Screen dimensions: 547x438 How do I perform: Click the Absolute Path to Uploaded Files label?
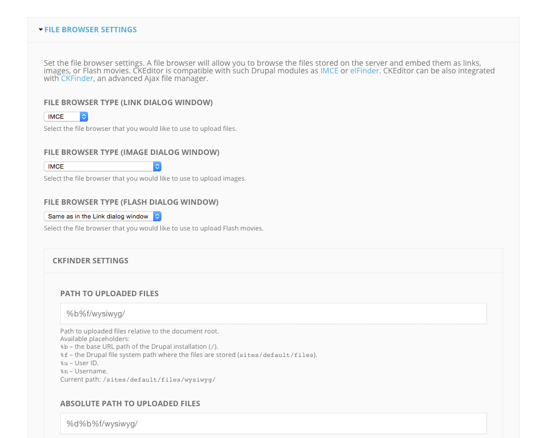coord(130,404)
